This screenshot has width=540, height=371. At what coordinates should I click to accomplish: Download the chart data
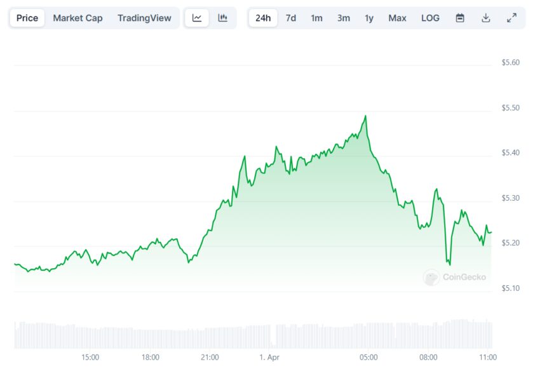(486, 18)
